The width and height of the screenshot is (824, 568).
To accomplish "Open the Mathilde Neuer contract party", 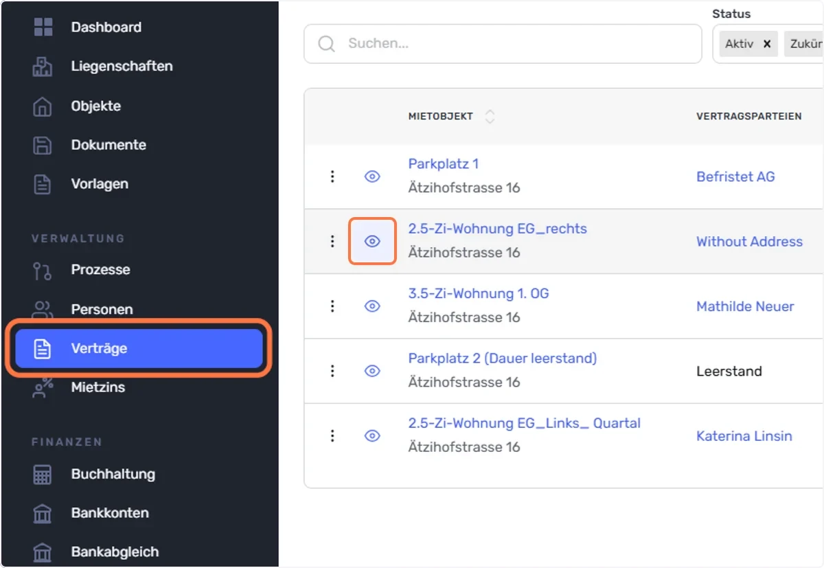I will (745, 306).
